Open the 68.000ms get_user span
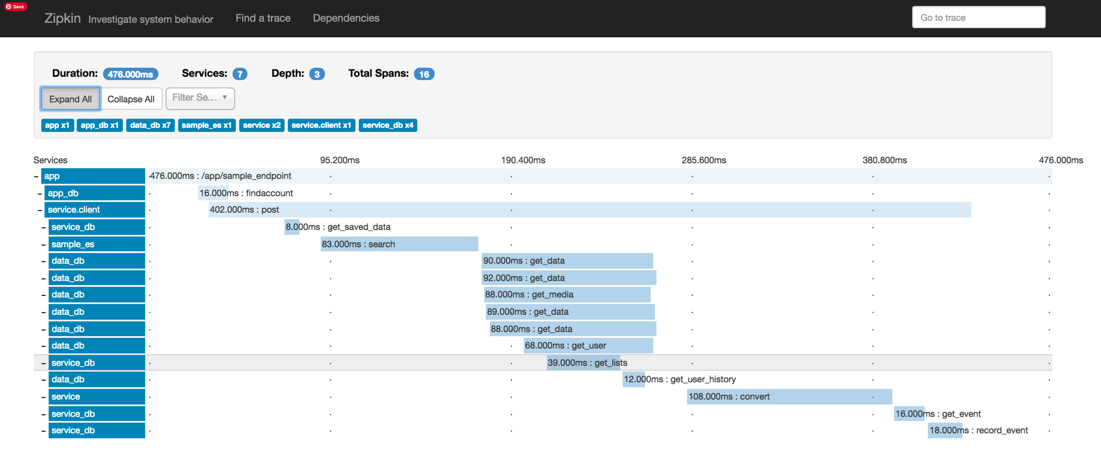This screenshot has width=1101, height=457. pyautogui.click(x=588, y=346)
